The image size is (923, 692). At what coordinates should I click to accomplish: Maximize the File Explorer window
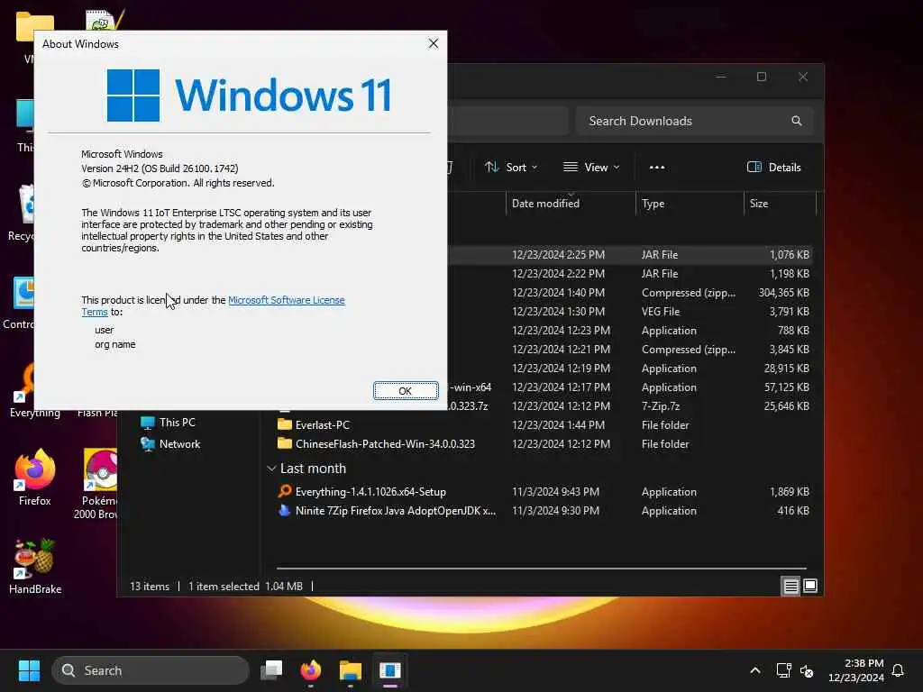761,77
